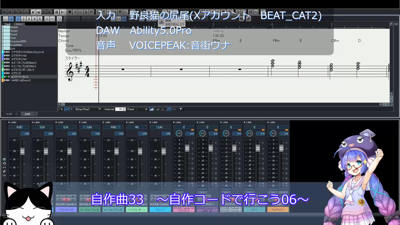Click the vertical bars icon at note toolbar start
400x225 pixels.
point(5,19)
